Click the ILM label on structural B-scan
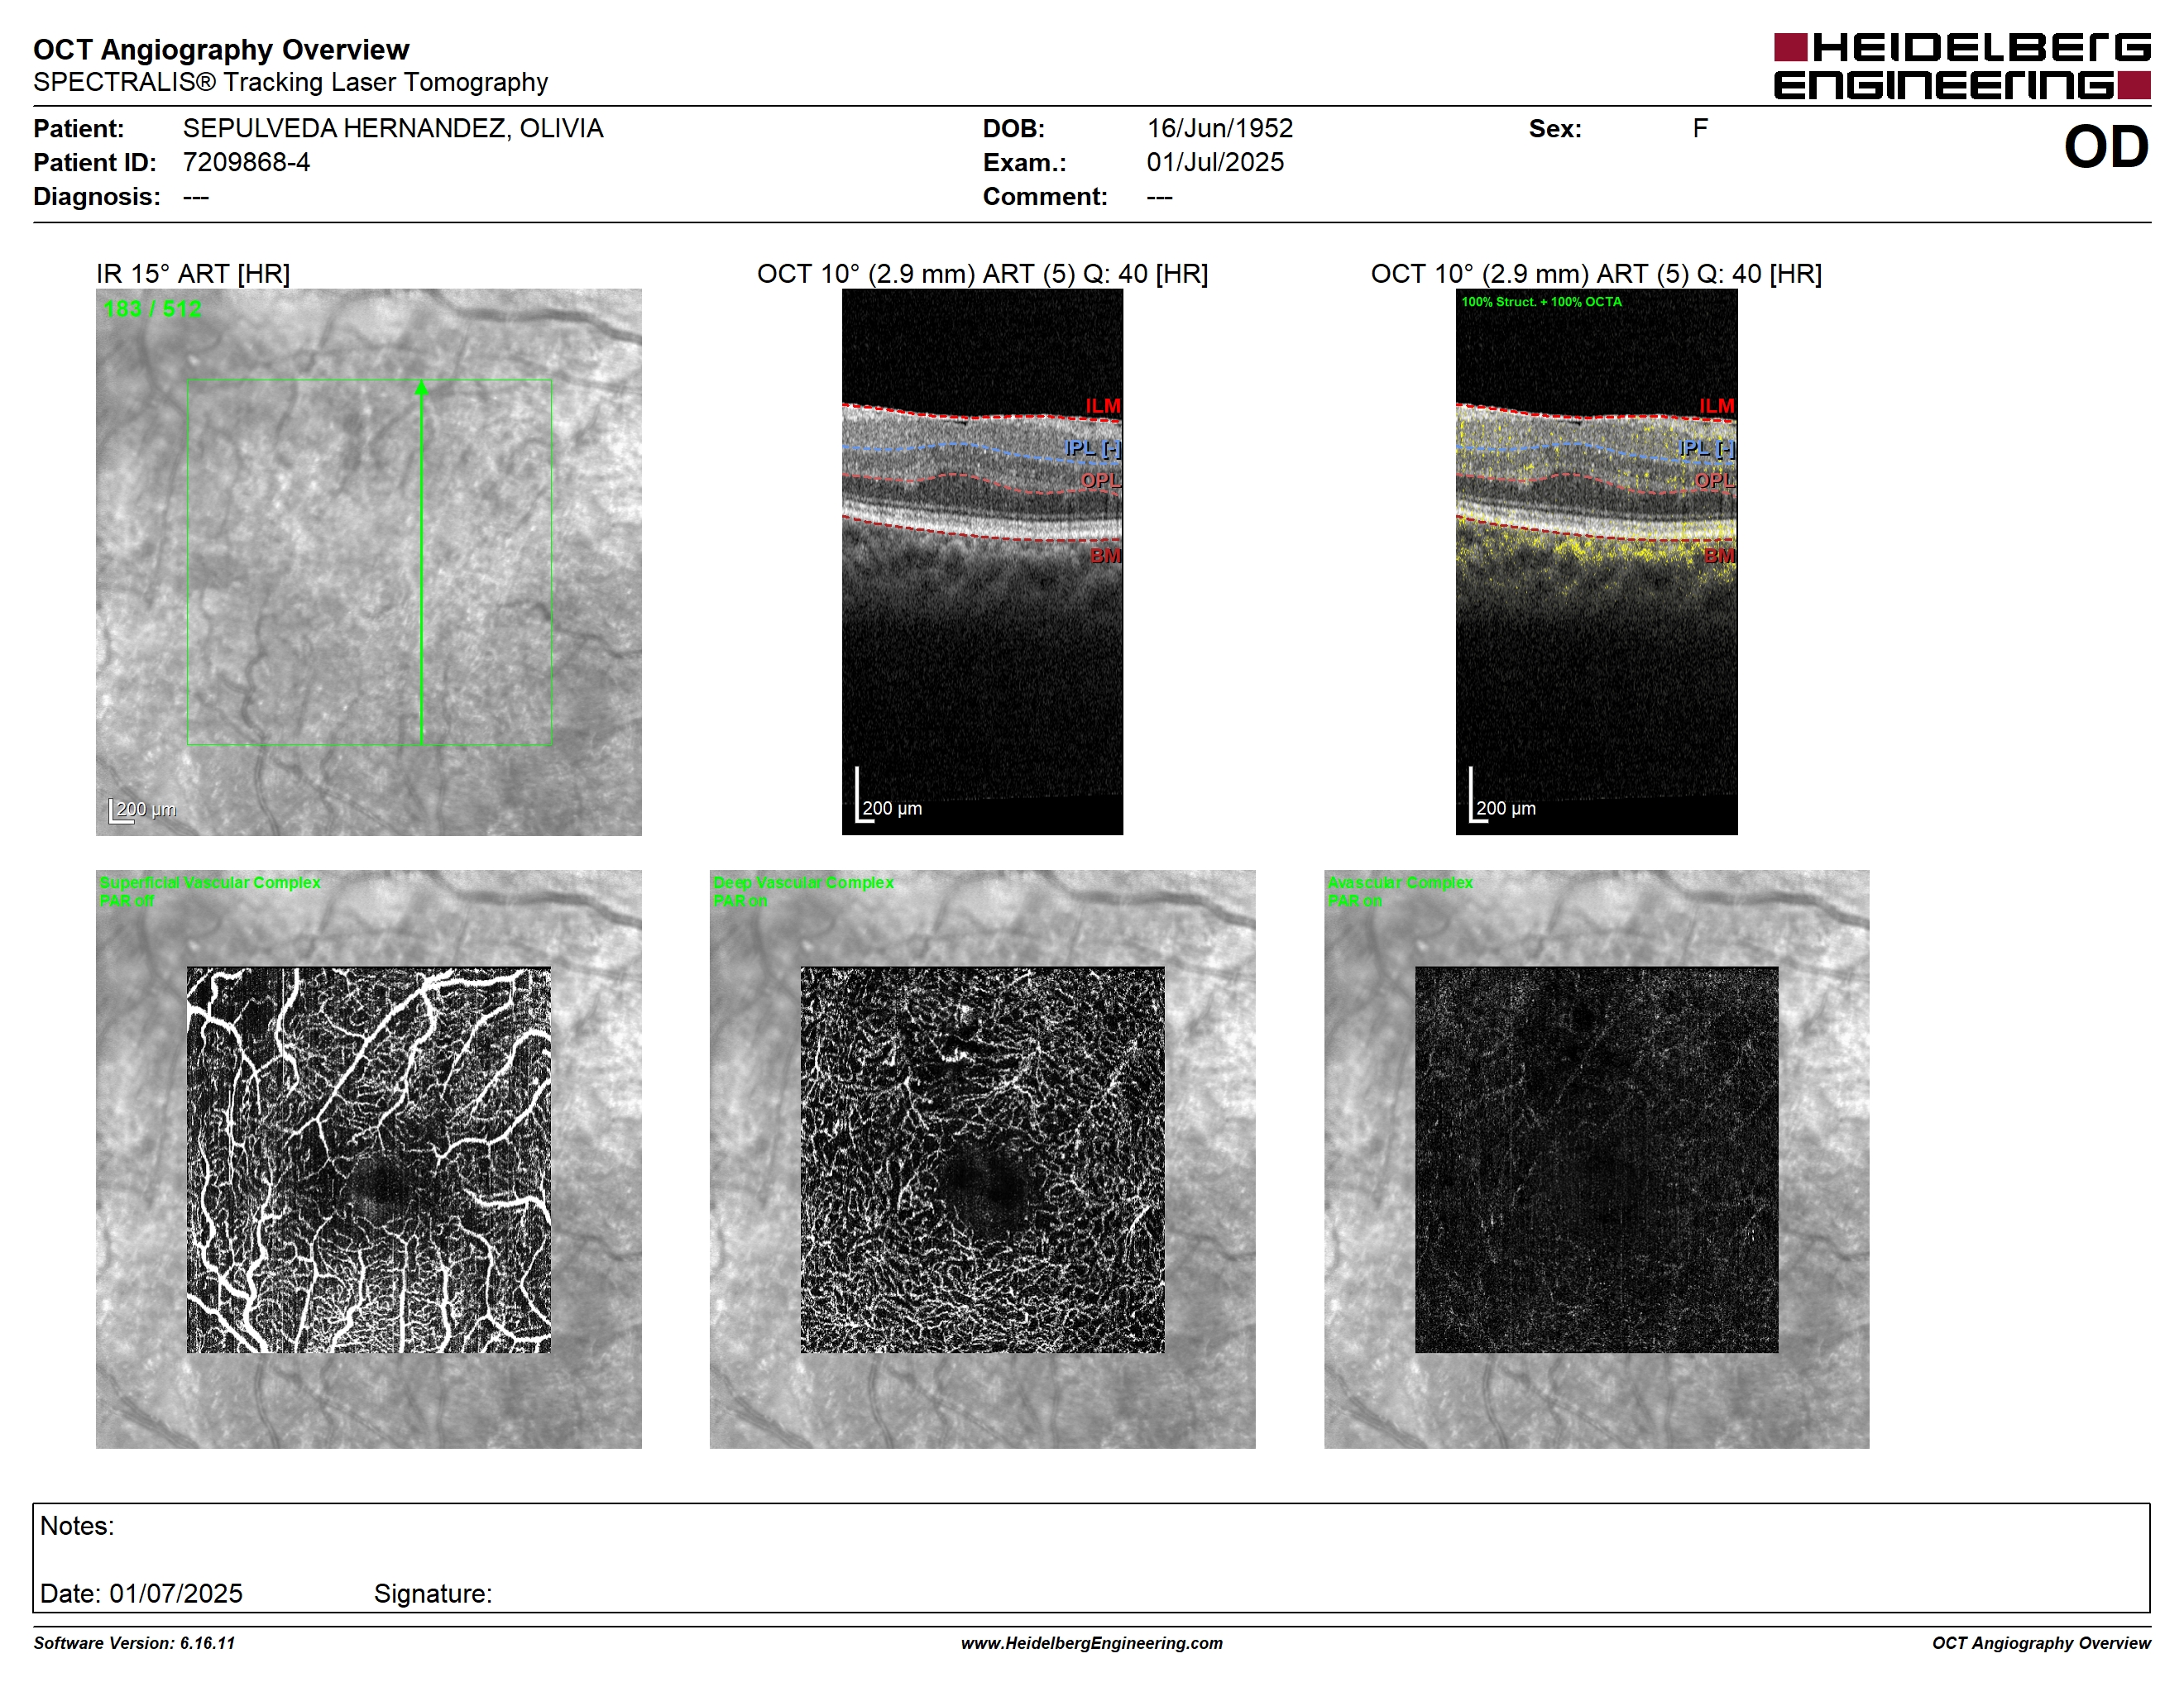 pos(1103,406)
